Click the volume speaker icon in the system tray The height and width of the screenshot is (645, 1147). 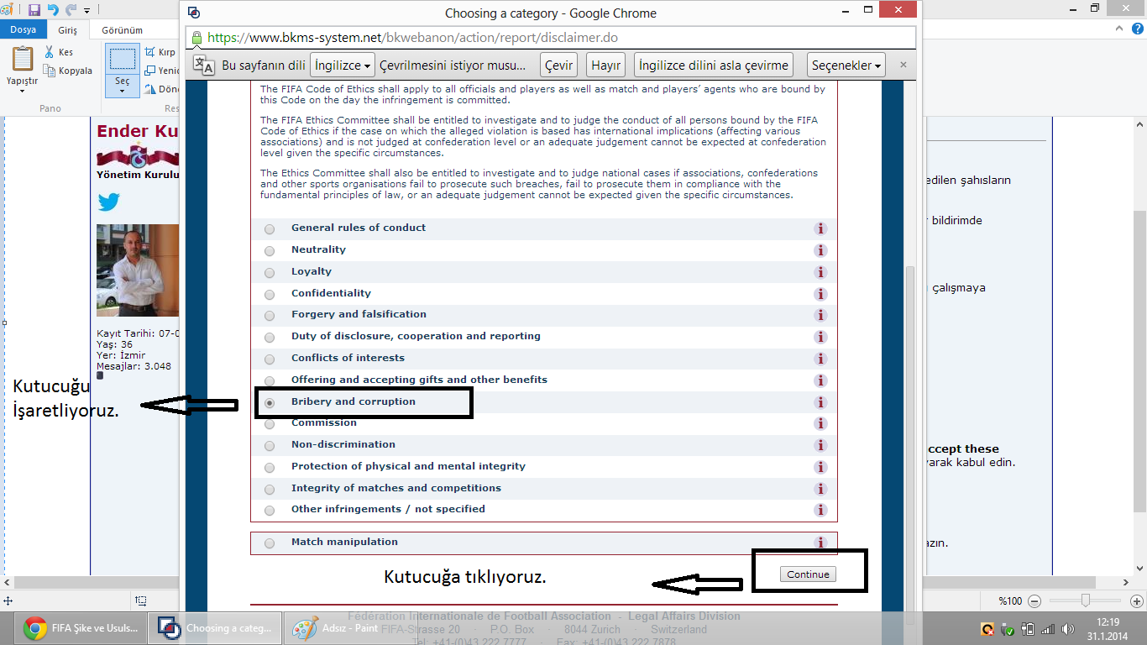(x=1067, y=629)
